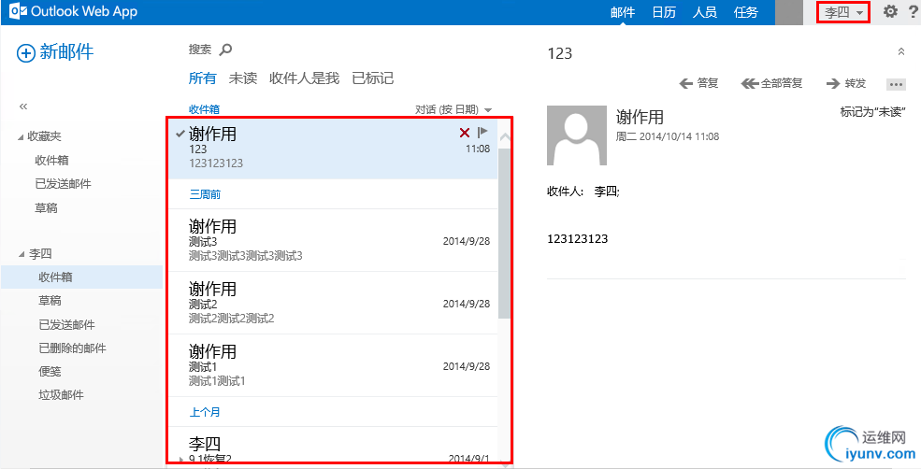Open 便笺 folder
Image resolution: width=921 pixels, height=469 pixels.
[x=50, y=372]
